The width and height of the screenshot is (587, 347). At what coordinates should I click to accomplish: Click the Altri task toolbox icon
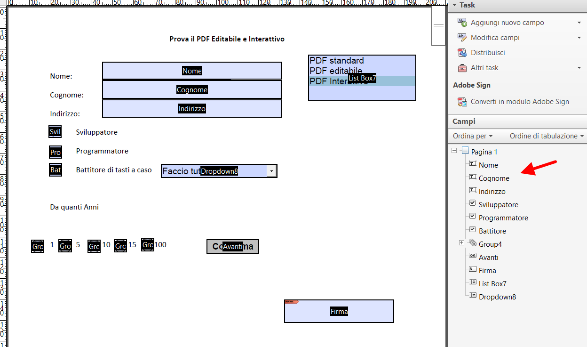coord(462,68)
